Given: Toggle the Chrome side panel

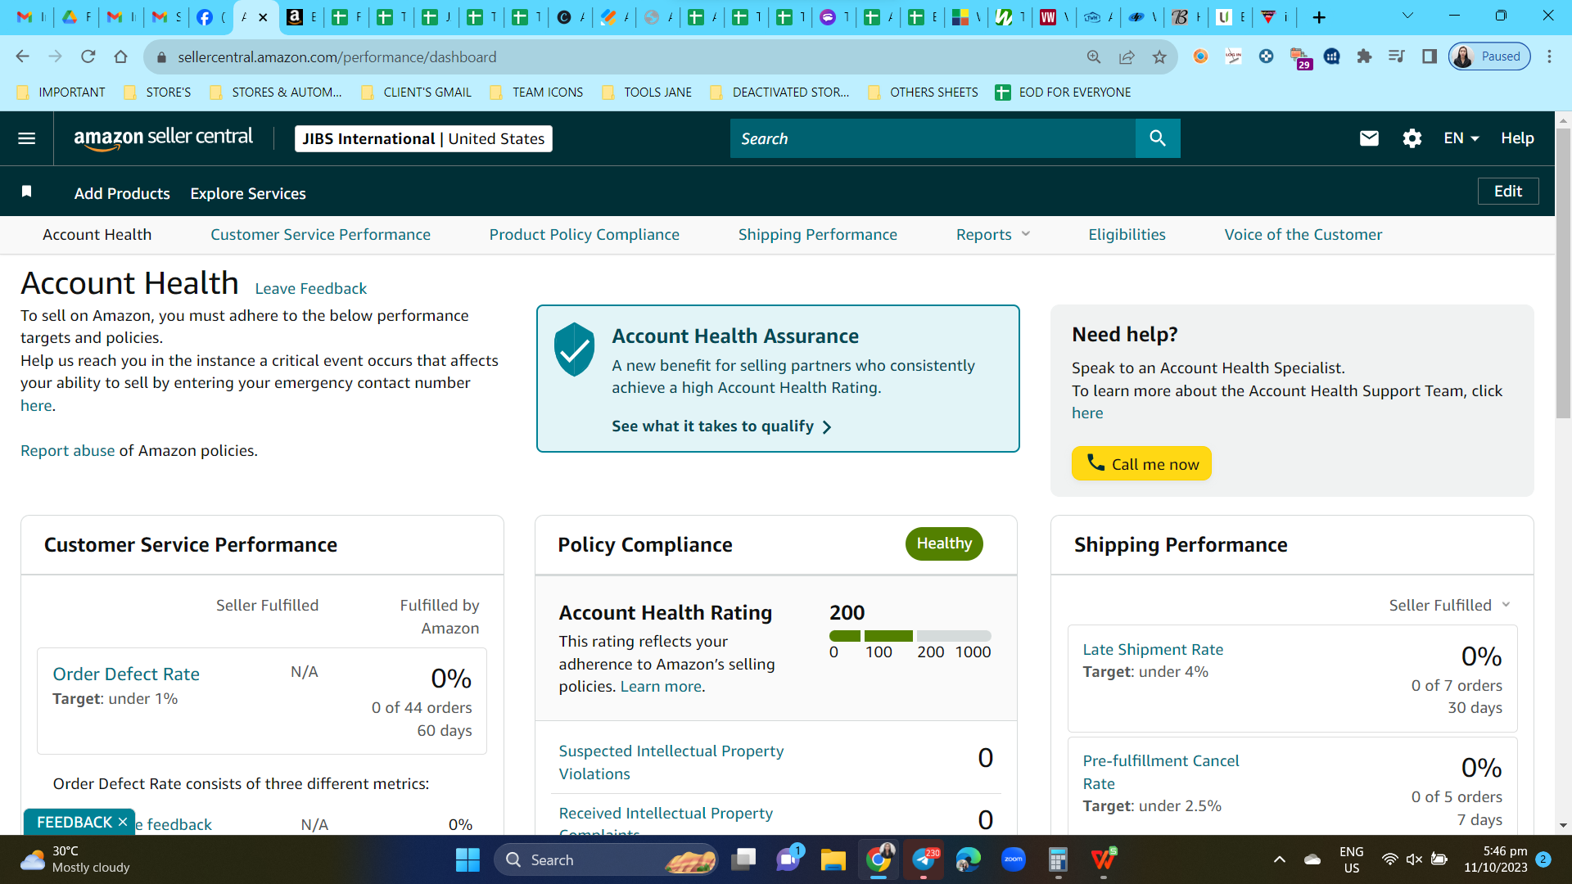Looking at the screenshot, I should [x=1430, y=56].
